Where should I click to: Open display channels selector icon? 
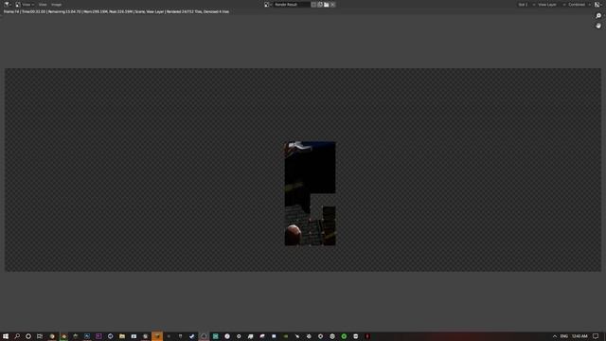point(598,4)
